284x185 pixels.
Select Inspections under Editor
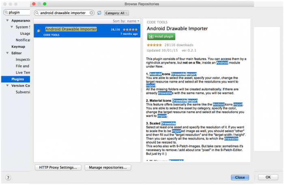pyautogui.click(x=23, y=60)
